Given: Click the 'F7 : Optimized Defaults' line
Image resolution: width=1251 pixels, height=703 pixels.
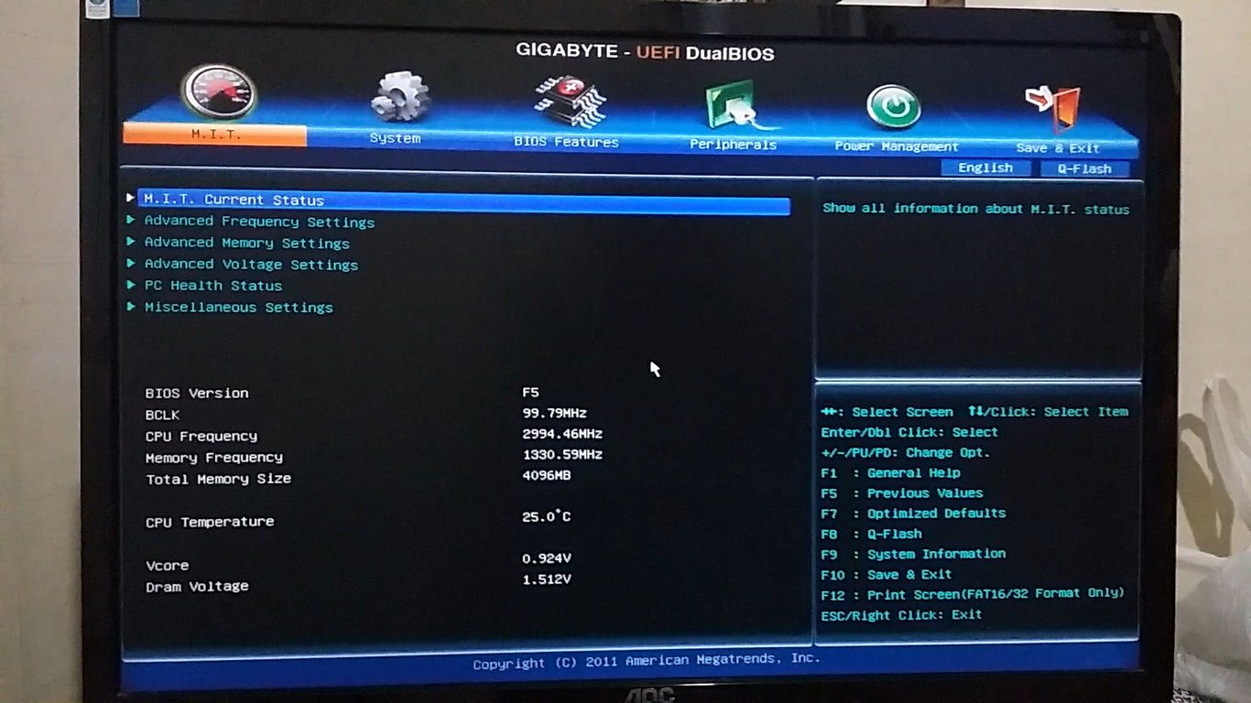Looking at the screenshot, I should (913, 514).
